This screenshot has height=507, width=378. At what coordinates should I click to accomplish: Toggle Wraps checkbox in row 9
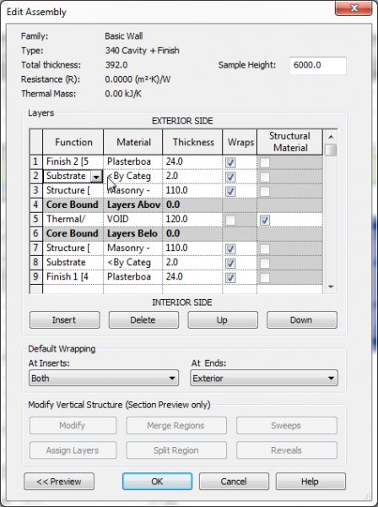230,277
